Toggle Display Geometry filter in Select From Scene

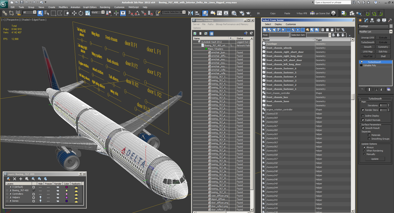pos(265,30)
